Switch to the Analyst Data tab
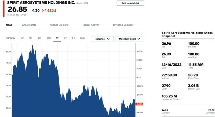215x117 pixels. point(29,25)
